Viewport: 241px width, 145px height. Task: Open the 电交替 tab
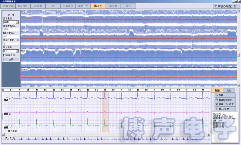[x=113, y=6]
